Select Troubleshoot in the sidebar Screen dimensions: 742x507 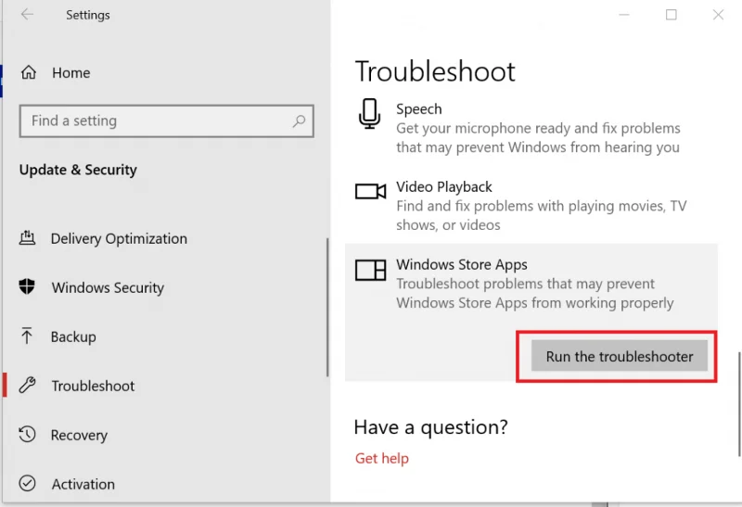coord(94,386)
